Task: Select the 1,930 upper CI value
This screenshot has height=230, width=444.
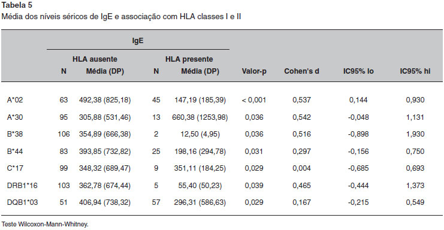Action: [x=415, y=134]
